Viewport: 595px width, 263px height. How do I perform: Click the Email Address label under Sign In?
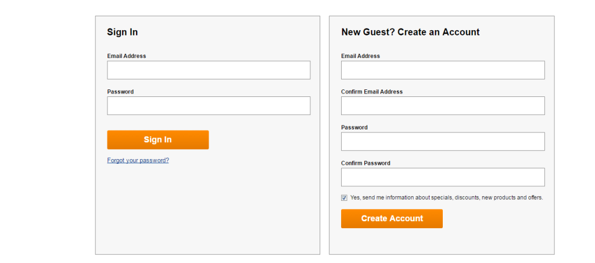[x=127, y=56]
